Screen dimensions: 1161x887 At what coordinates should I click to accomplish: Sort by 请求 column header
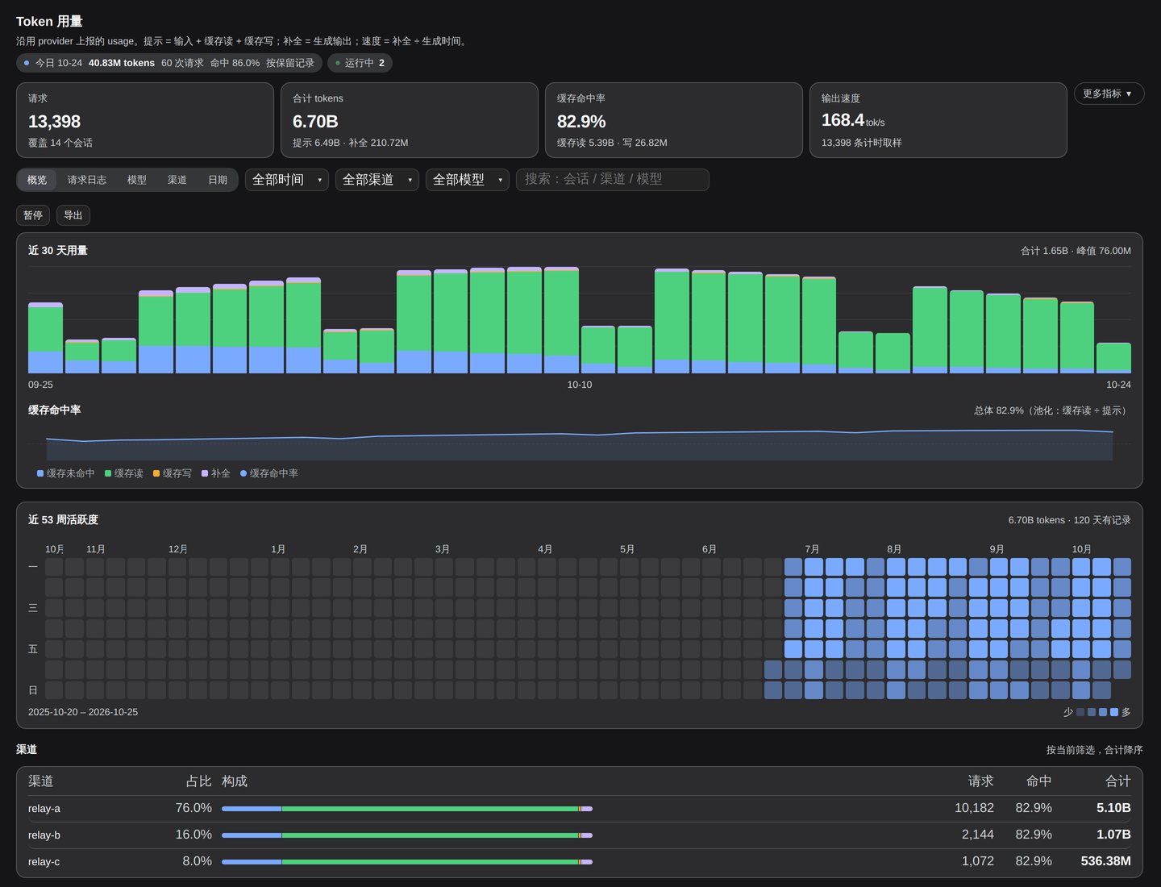981,781
